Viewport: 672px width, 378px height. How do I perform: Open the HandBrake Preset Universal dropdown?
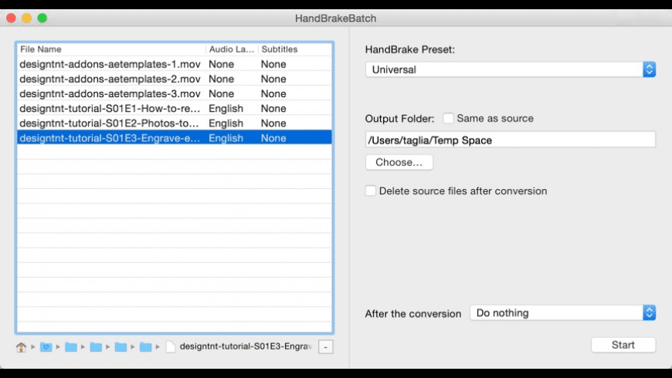tap(511, 69)
